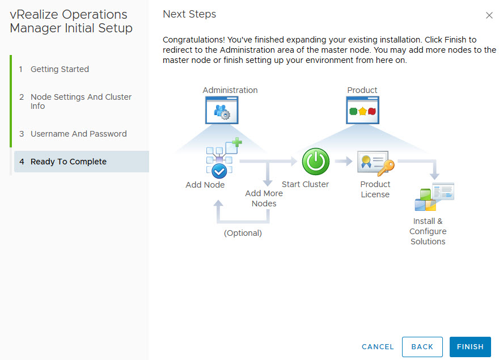This screenshot has height=360, width=499.
Task: Cancel the initial setup
Action: coord(378,346)
